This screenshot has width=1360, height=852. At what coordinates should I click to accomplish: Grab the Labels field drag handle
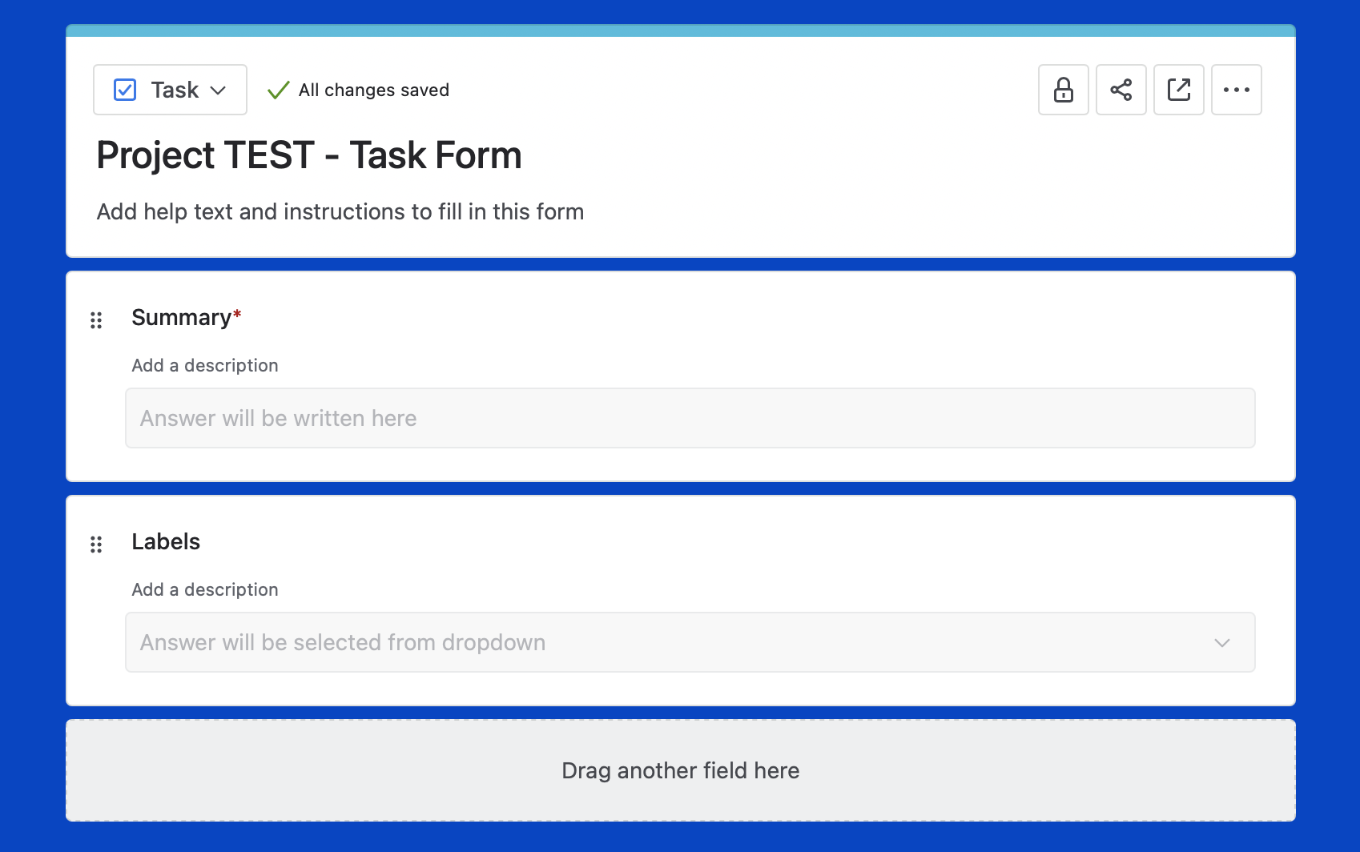pyautogui.click(x=96, y=545)
